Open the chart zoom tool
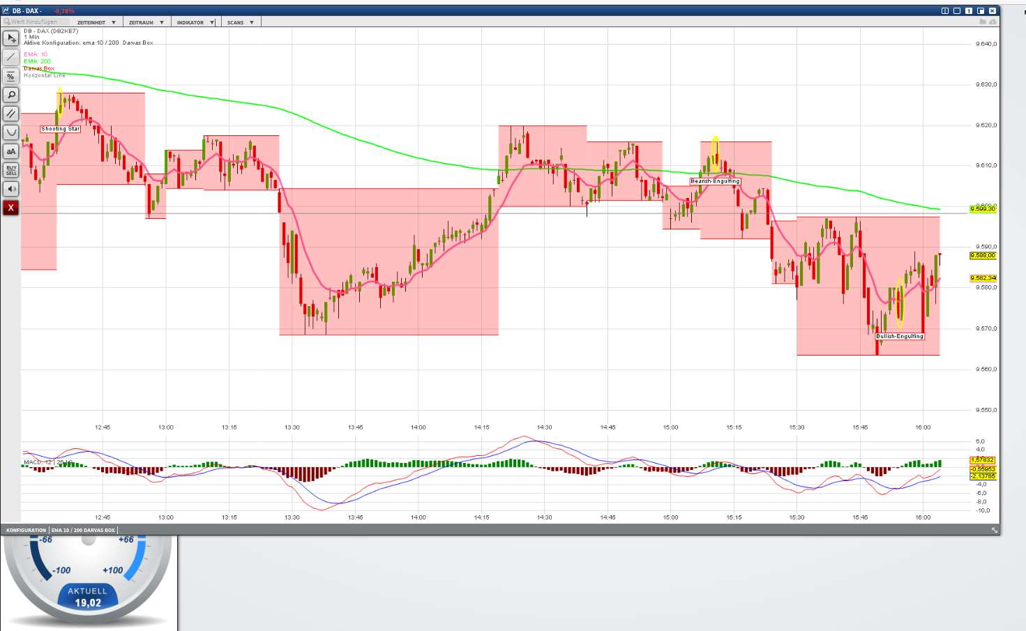 pos(10,95)
